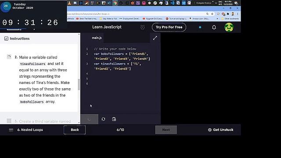Click the timer icon beside Learn JavaScript
The height and width of the screenshot is (158, 281).
tap(142, 27)
